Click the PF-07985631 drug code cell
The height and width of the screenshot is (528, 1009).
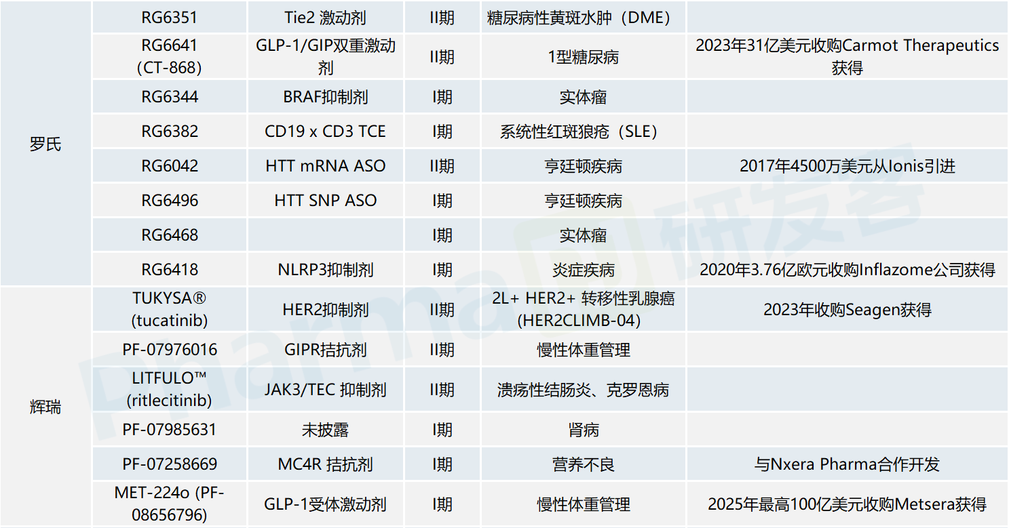(170, 430)
